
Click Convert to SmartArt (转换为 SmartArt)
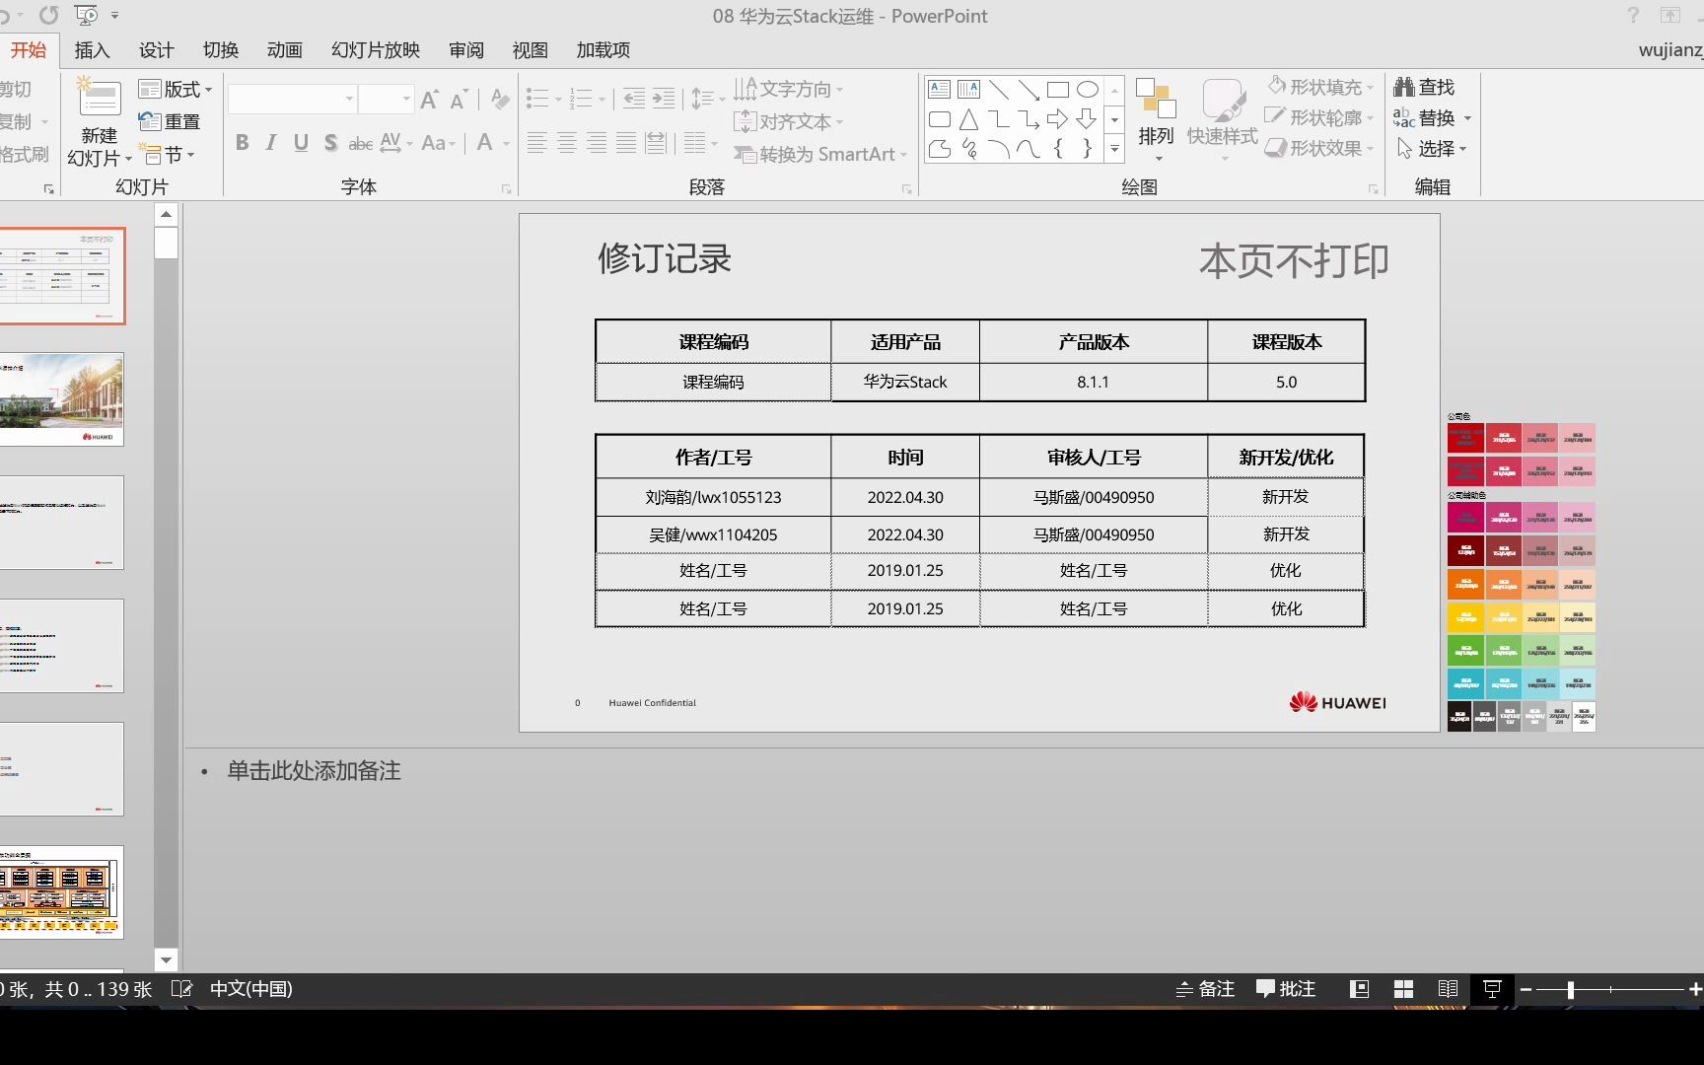[820, 155]
